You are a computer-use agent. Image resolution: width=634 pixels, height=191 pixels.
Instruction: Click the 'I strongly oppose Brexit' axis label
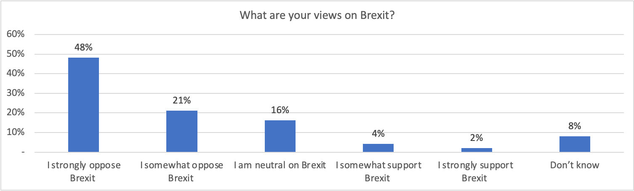click(x=83, y=171)
